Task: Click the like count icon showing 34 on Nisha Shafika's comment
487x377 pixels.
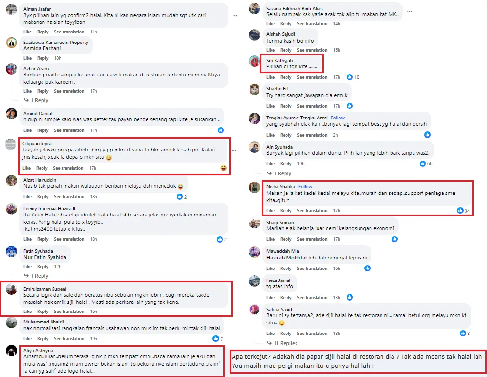Action: (460, 211)
